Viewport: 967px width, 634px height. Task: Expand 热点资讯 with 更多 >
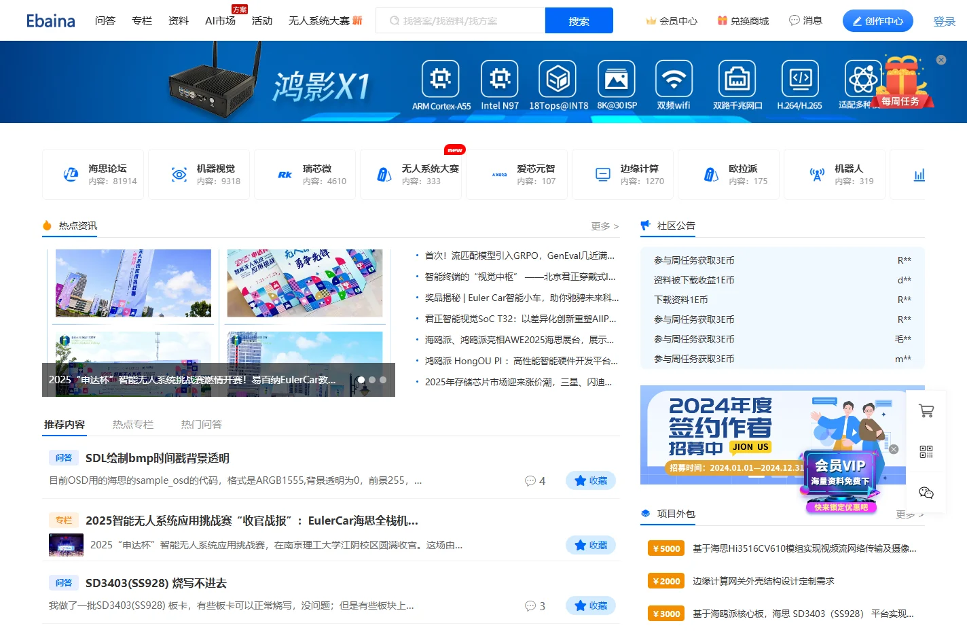[x=605, y=226]
